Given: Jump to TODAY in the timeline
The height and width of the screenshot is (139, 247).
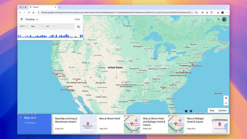Looking at the screenshot, I should pyautogui.click(x=77, y=19).
